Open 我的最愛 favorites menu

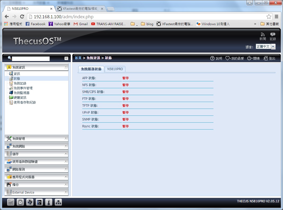coord(234,58)
